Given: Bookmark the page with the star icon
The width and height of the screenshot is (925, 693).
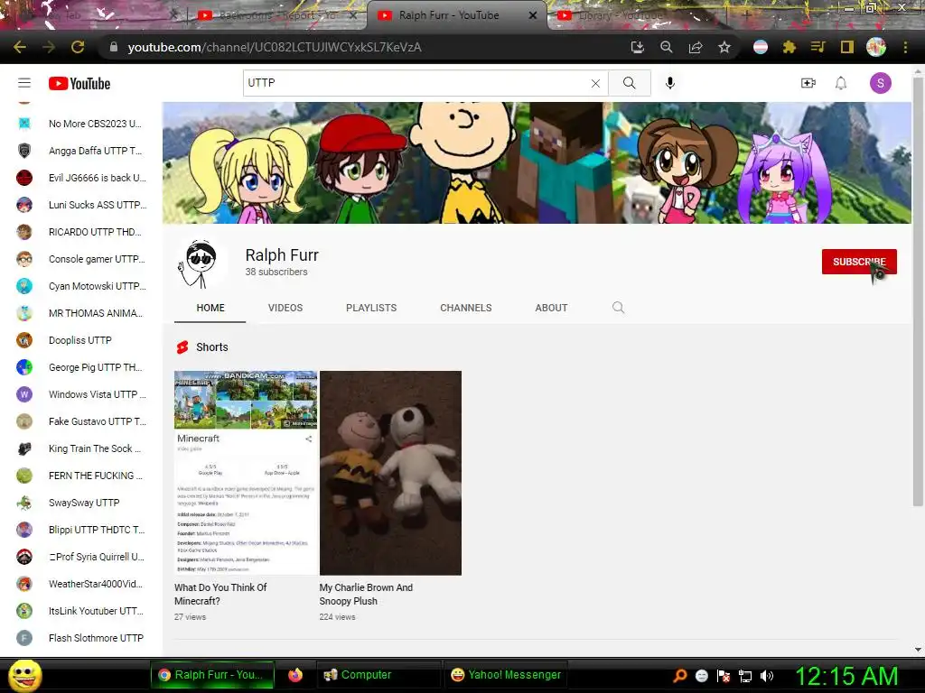Looking at the screenshot, I should (x=724, y=47).
